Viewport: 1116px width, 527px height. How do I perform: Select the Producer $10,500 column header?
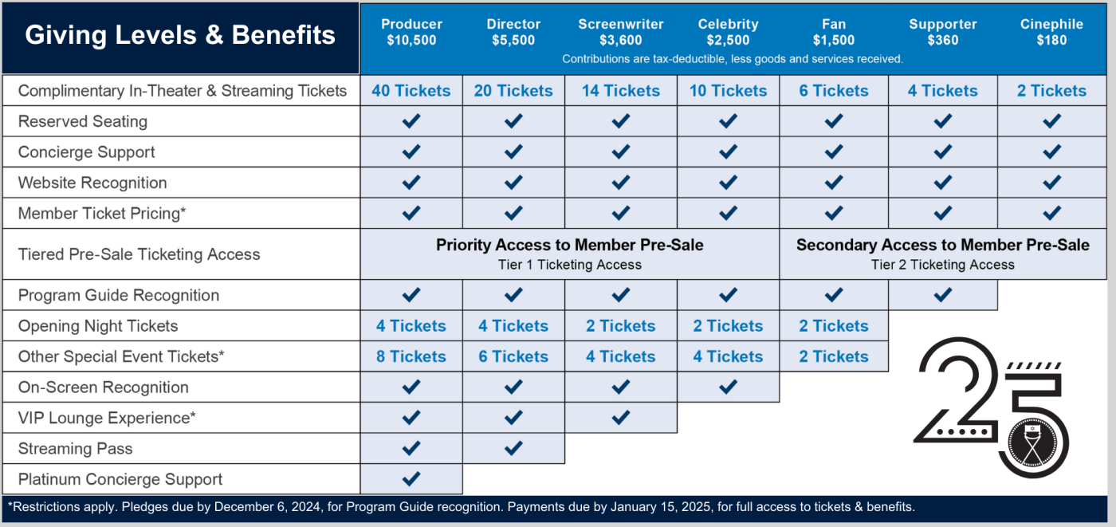(411, 33)
